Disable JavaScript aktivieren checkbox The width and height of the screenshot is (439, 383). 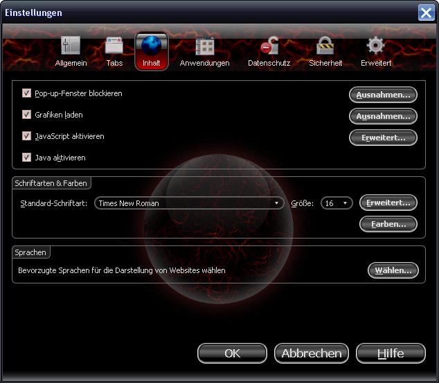click(x=26, y=136)
